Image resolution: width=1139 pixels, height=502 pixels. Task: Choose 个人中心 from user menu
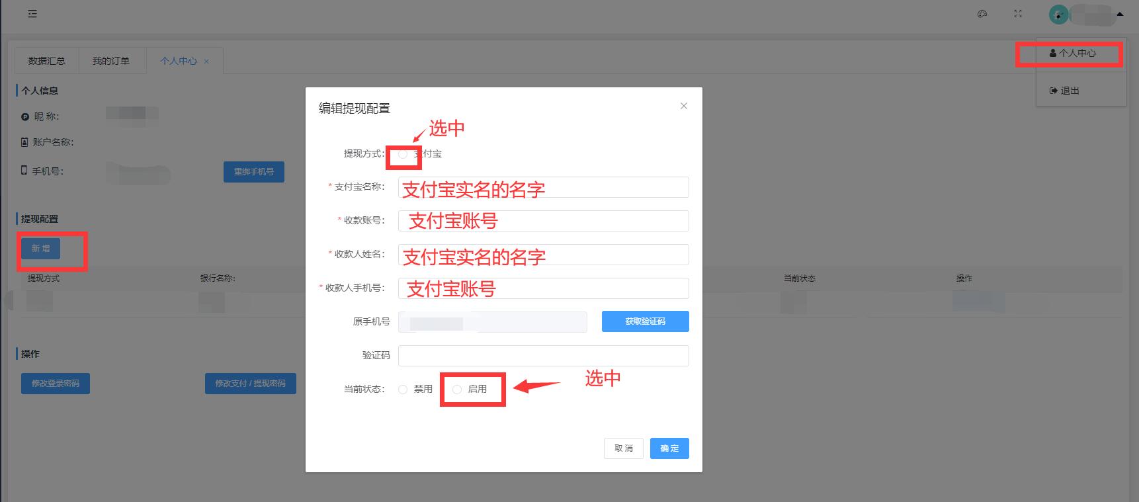coord(1072,53)
